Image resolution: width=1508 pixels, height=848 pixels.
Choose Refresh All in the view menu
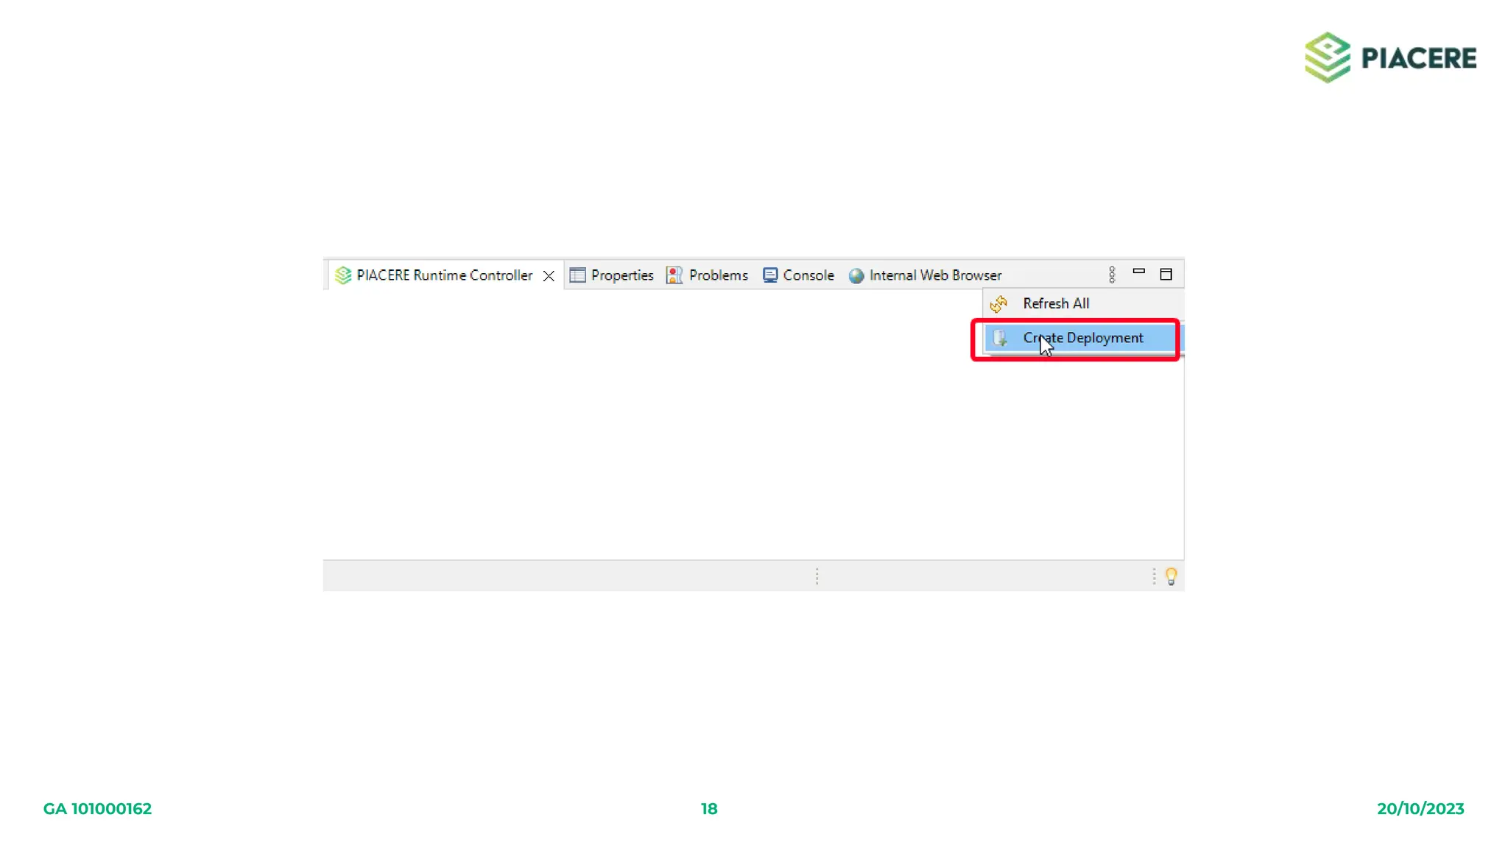point(1056,303)
